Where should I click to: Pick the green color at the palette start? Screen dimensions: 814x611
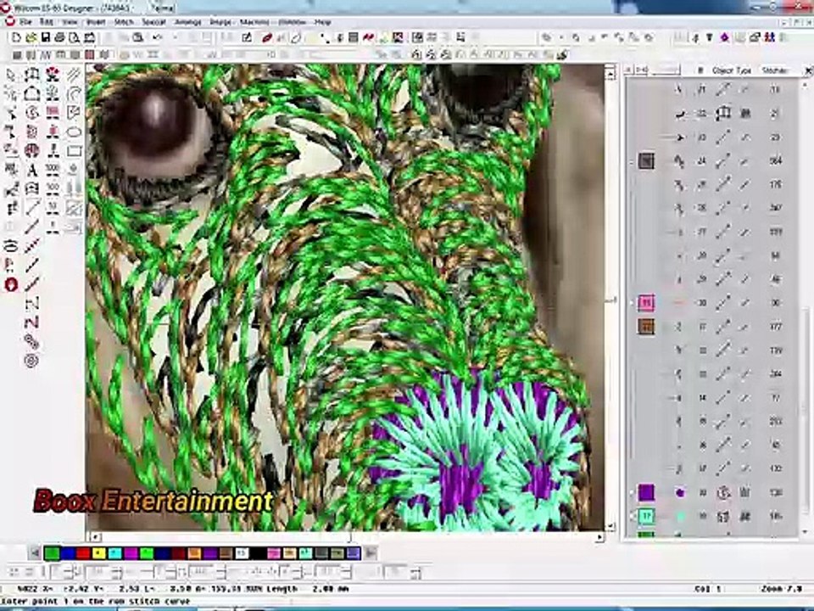click(x=52, y=553)
